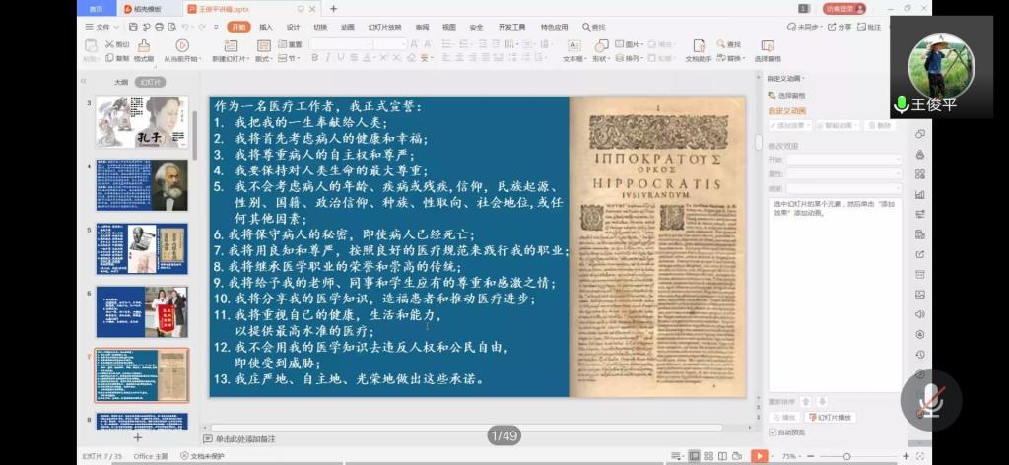Click the Shapes (形状) icon
This screenshot has height=465, width=1009.
(601, 45)
